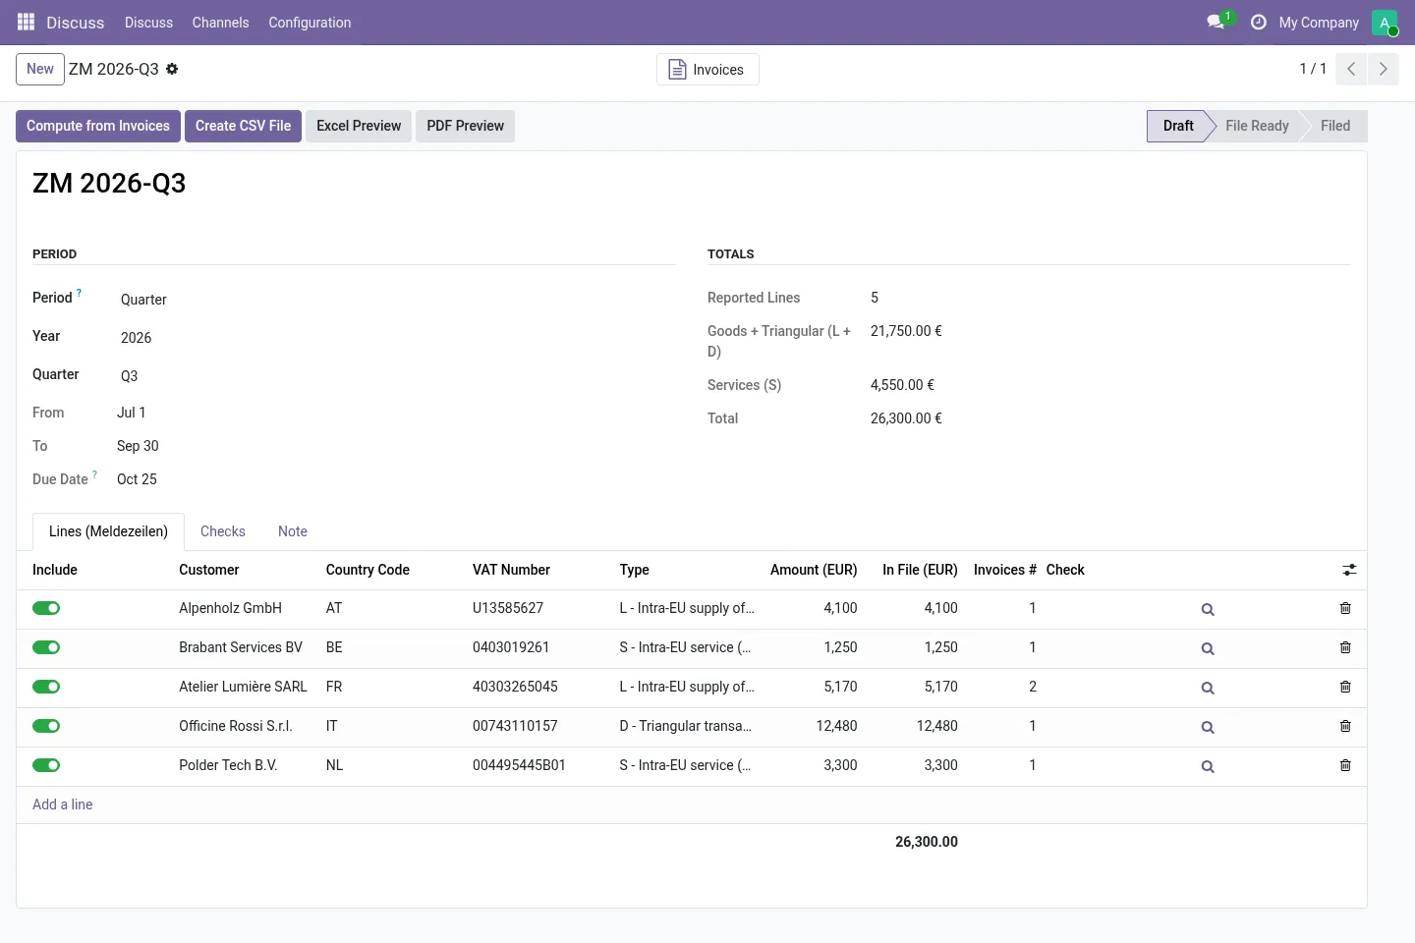The height and width of the screenshot is (943, 1415).
Task: Delete the Polder Tech B.V. line
Action: point(1345,765)
